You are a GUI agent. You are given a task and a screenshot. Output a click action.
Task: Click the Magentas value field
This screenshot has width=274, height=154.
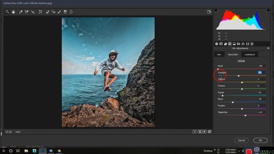tap(262, 112)
